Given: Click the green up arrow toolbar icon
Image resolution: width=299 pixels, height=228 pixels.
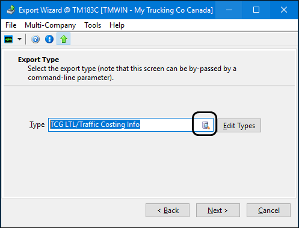Looking at the screenshot, I should pyautogui.click(x=64, y=39).
